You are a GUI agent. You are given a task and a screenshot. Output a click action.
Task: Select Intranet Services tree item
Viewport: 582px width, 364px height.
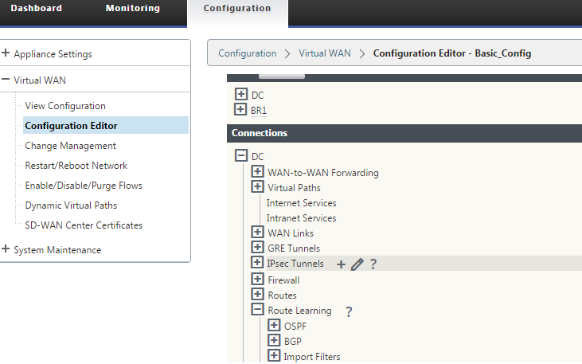[302, 218]
